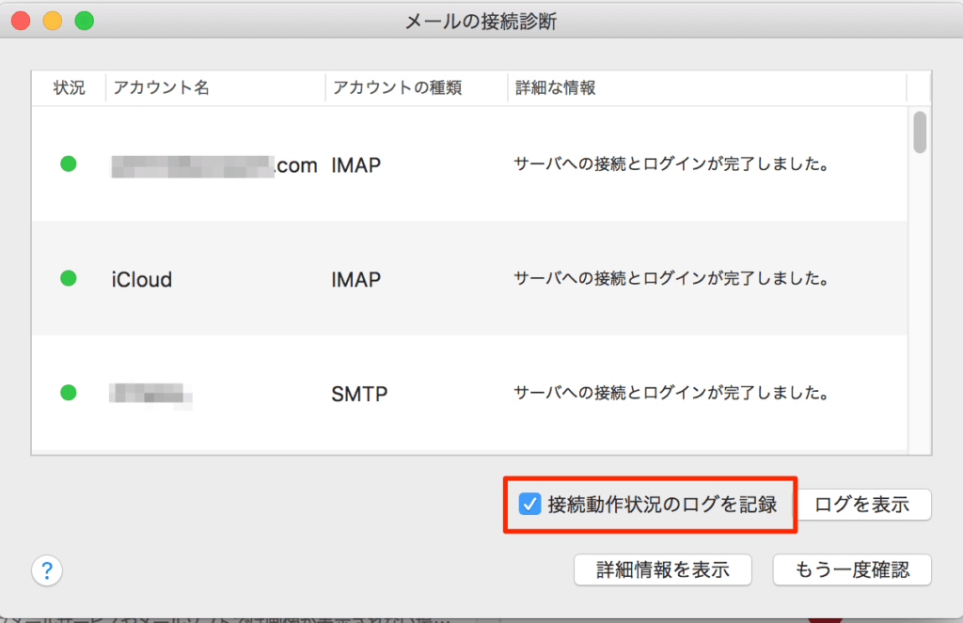Maximize the window with the green button
The height and width of the screenshot is (623, 963).
85,21
